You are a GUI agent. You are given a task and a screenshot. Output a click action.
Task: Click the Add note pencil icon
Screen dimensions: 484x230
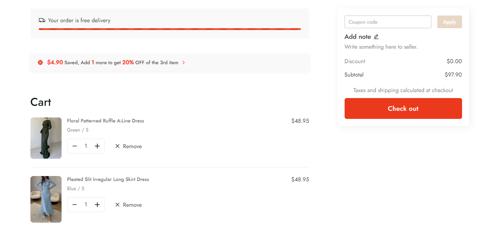[376, 37]
